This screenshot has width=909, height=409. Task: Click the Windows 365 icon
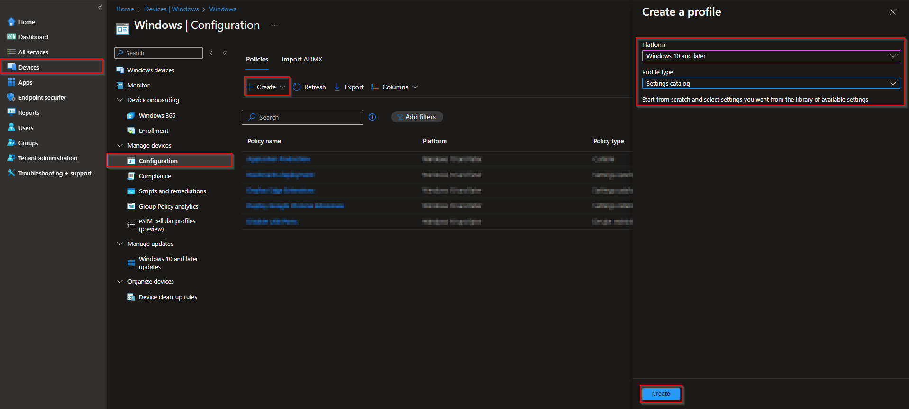pos(131,115)
